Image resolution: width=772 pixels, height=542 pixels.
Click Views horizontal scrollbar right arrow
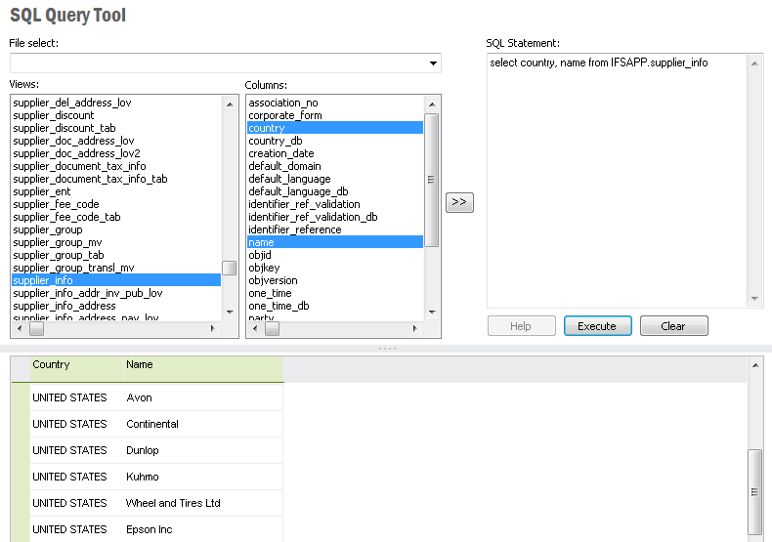[213, 330]
